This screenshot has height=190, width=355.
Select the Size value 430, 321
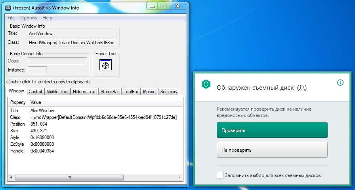(39, 131)
